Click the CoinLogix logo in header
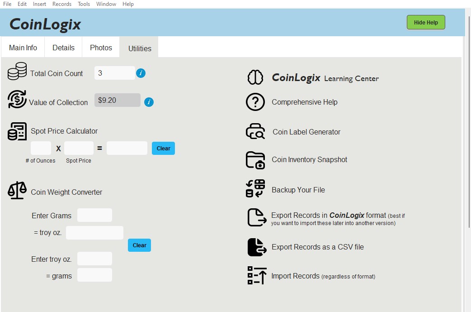This screenshot has height=312, width=471. click(x=45, y=24)
